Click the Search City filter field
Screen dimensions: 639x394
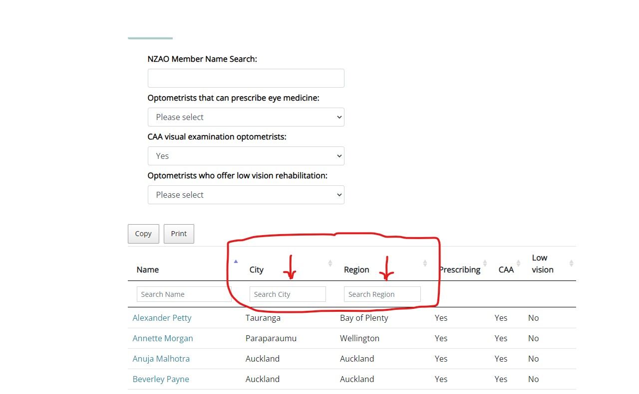(288, 294)
